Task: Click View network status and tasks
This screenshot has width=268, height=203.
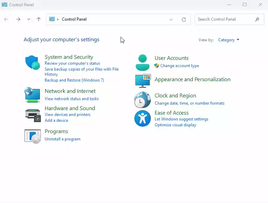Action: [71, 99]
